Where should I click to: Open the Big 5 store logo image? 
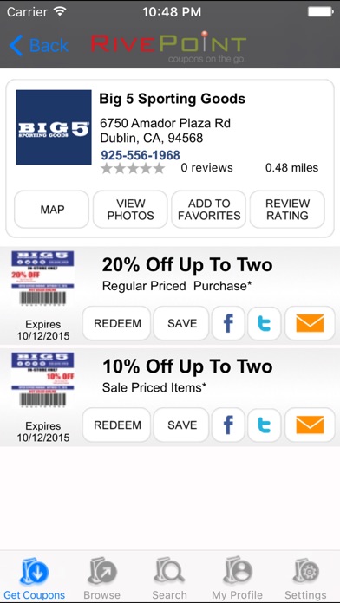(54, 127)
